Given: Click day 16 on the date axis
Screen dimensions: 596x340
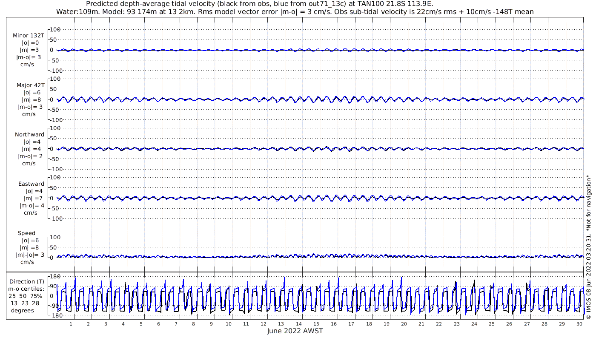Looking at the screenshot, I should tap(334, 324).
